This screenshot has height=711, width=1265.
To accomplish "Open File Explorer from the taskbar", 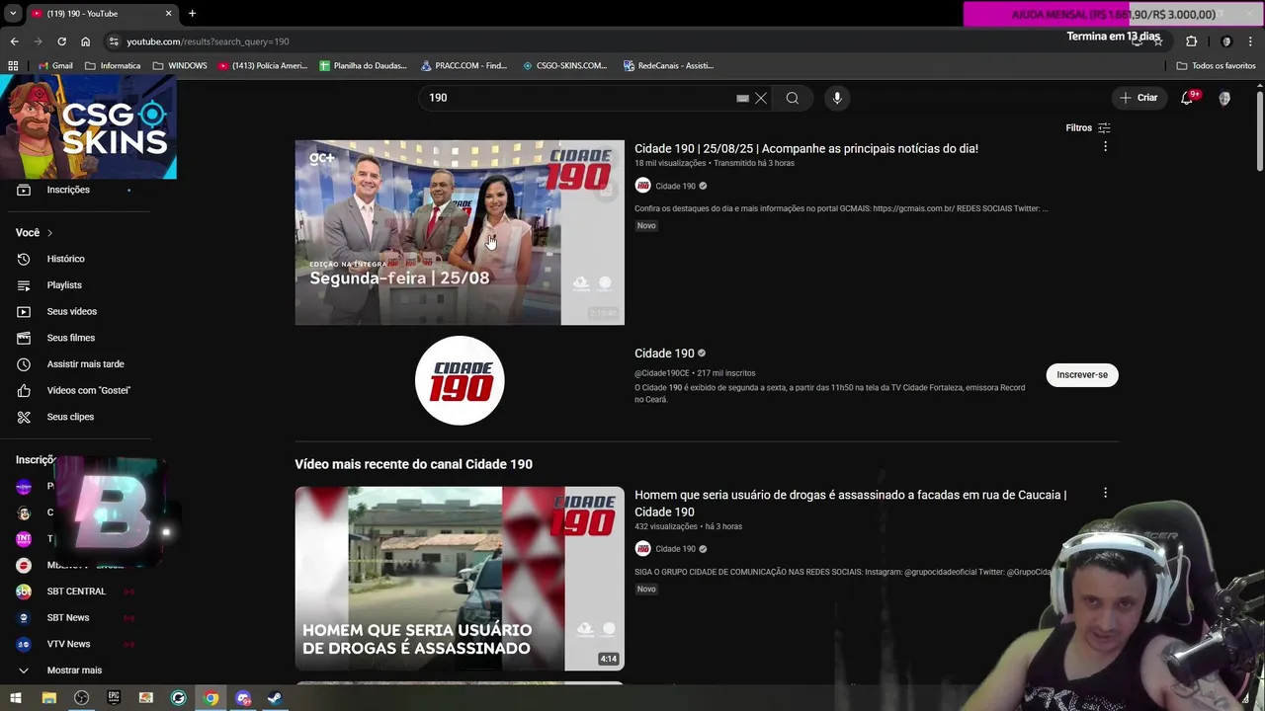I will [x=48, y=698].
